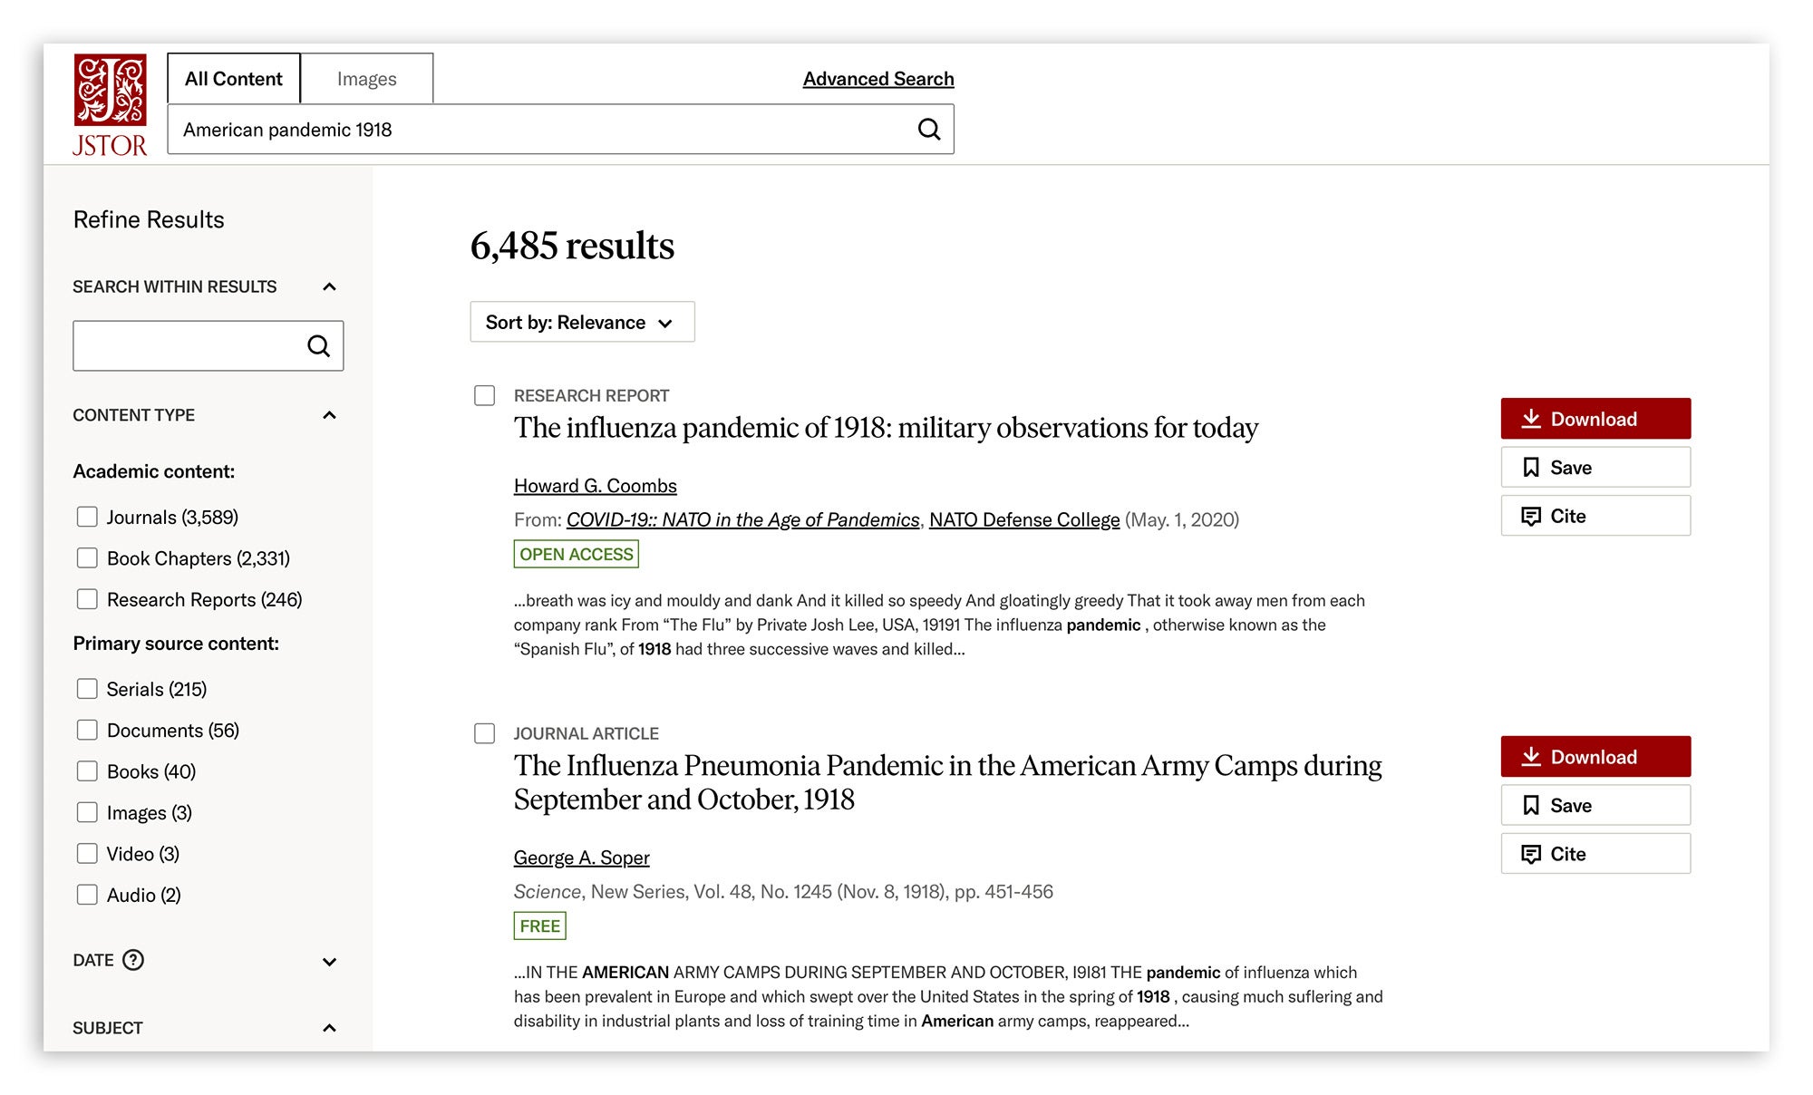Save the Soper journal article

(x=1595, y=805)
